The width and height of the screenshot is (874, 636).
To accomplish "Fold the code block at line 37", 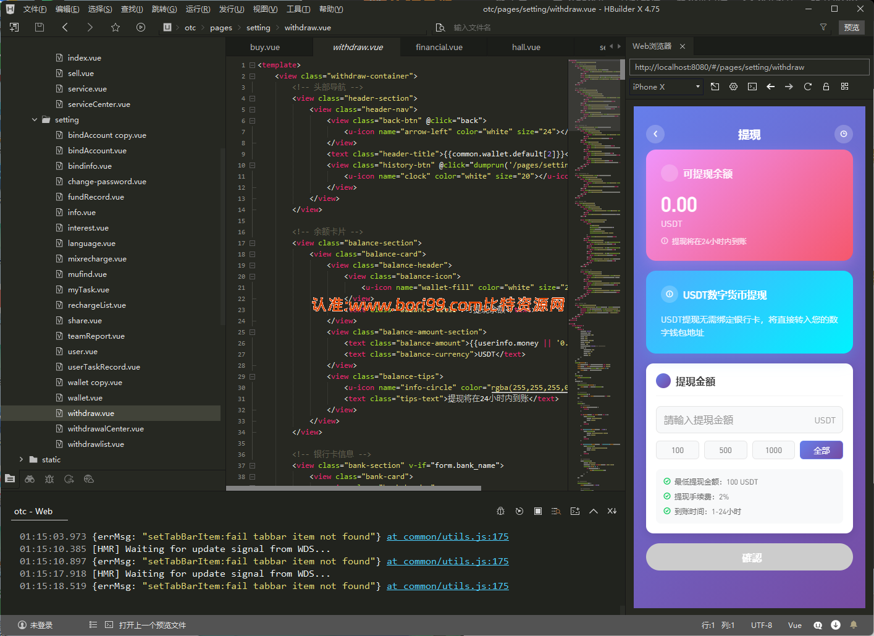I will pos(252,465).
